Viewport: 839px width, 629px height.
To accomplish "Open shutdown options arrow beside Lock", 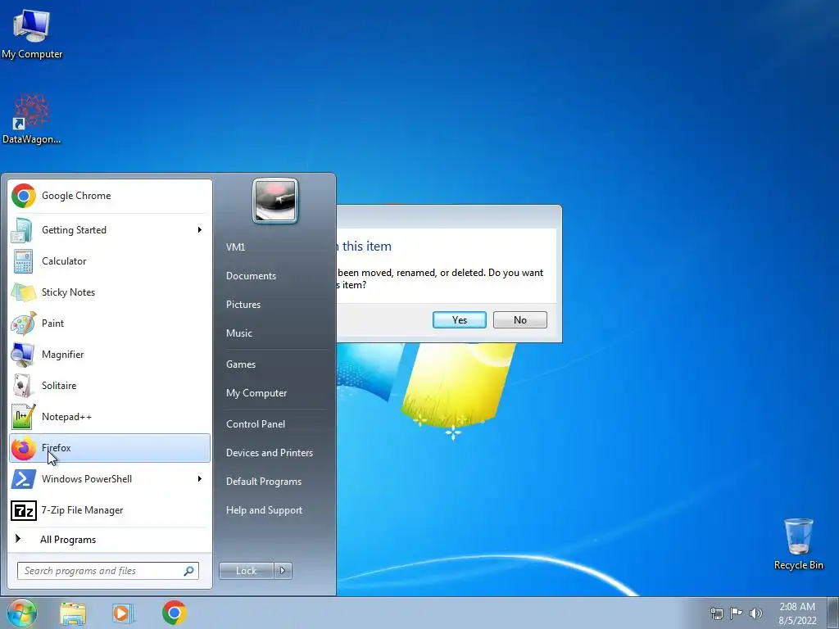I will pos(283,571).
